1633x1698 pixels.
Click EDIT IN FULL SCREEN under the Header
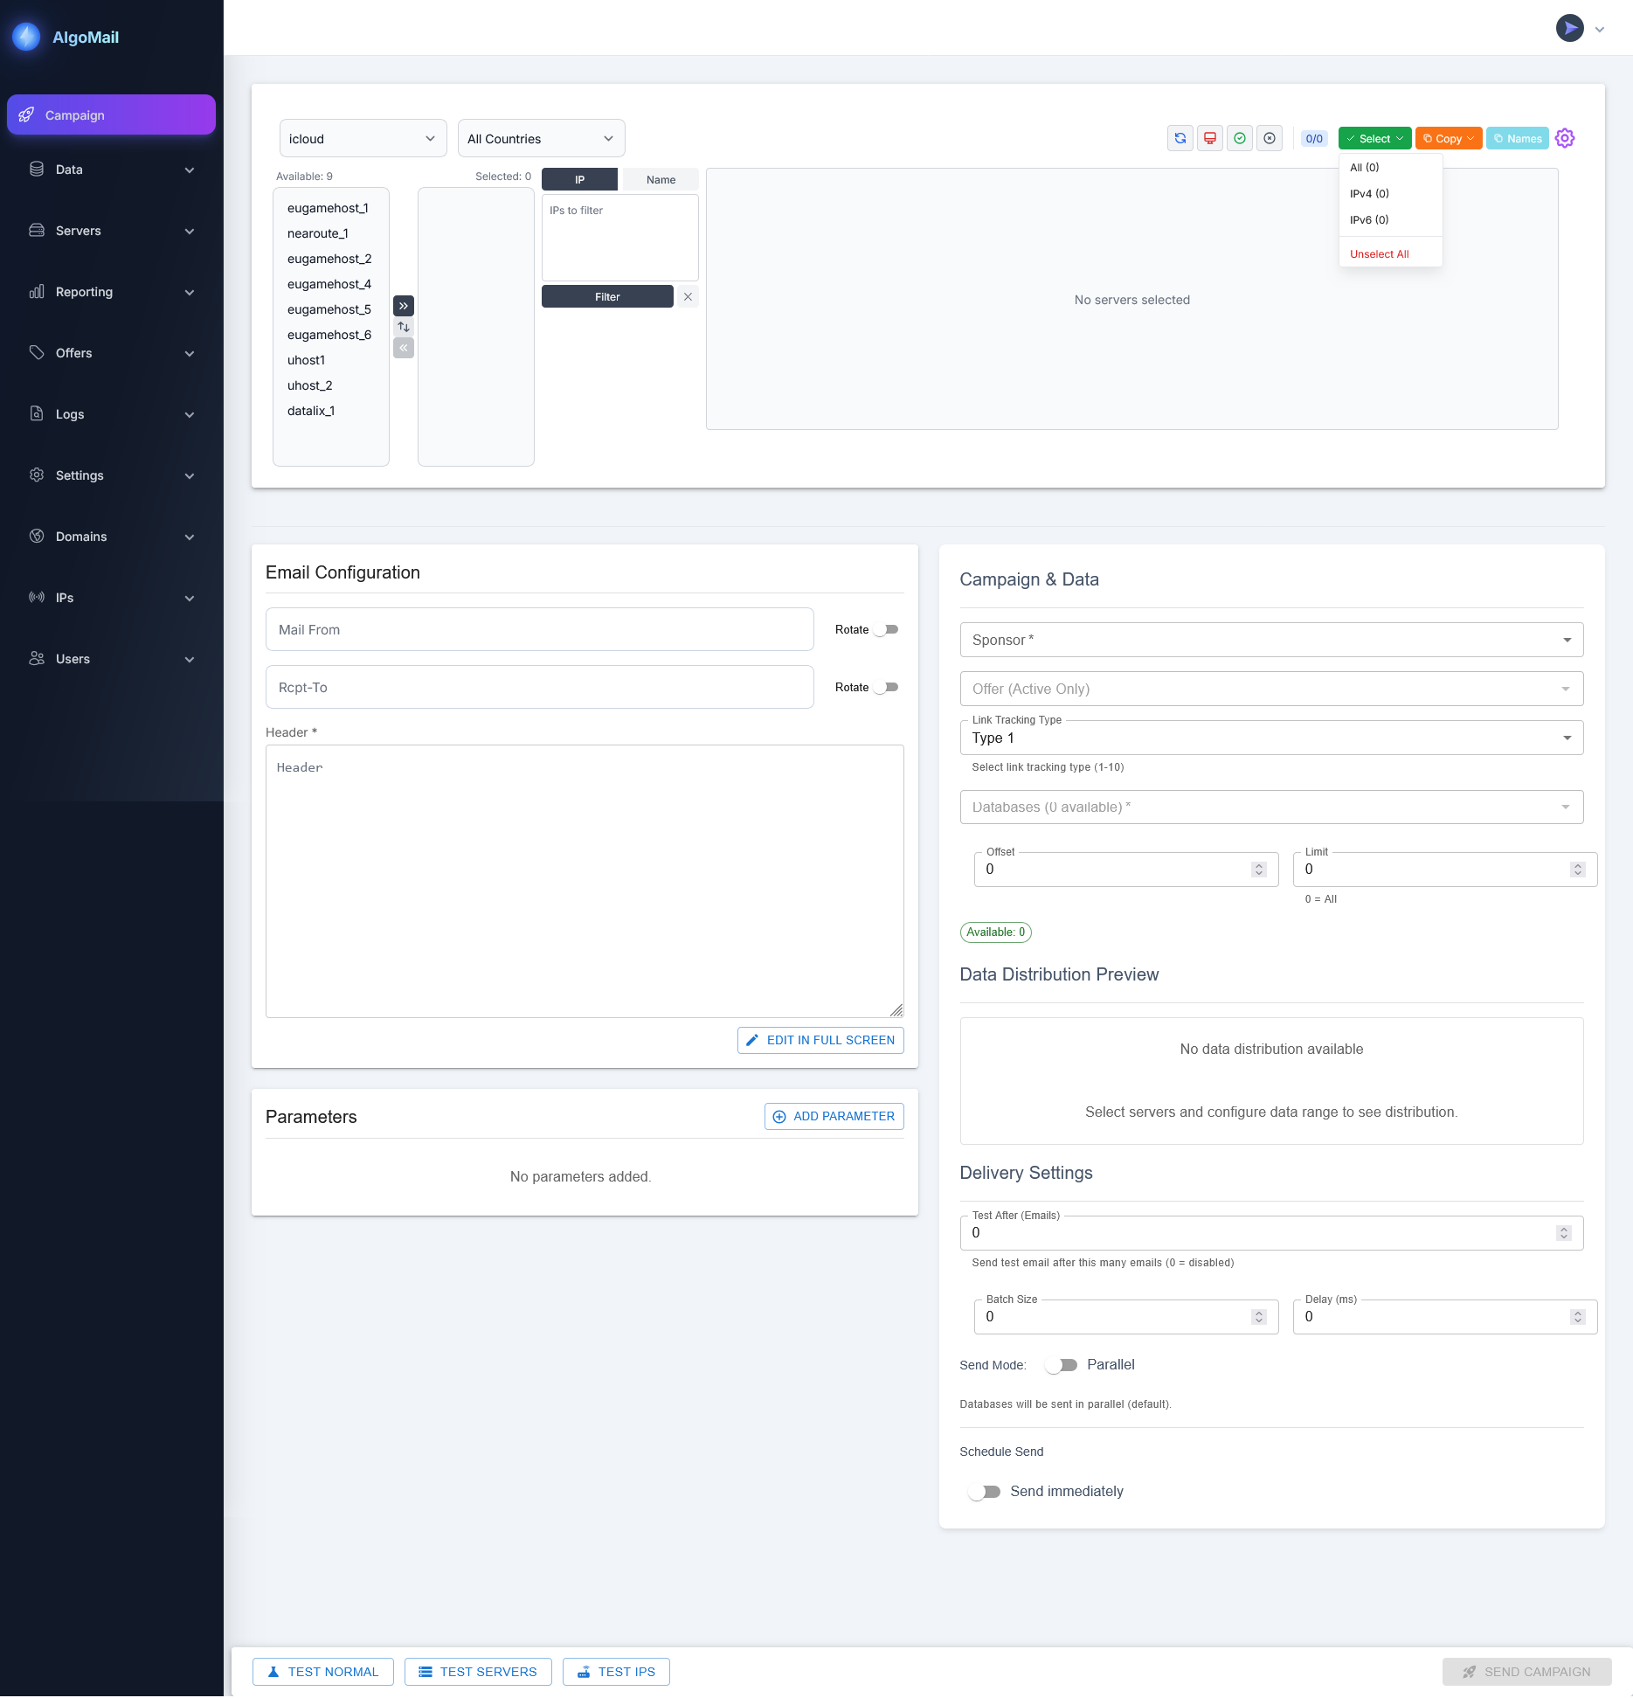[x=820, y=1040]
